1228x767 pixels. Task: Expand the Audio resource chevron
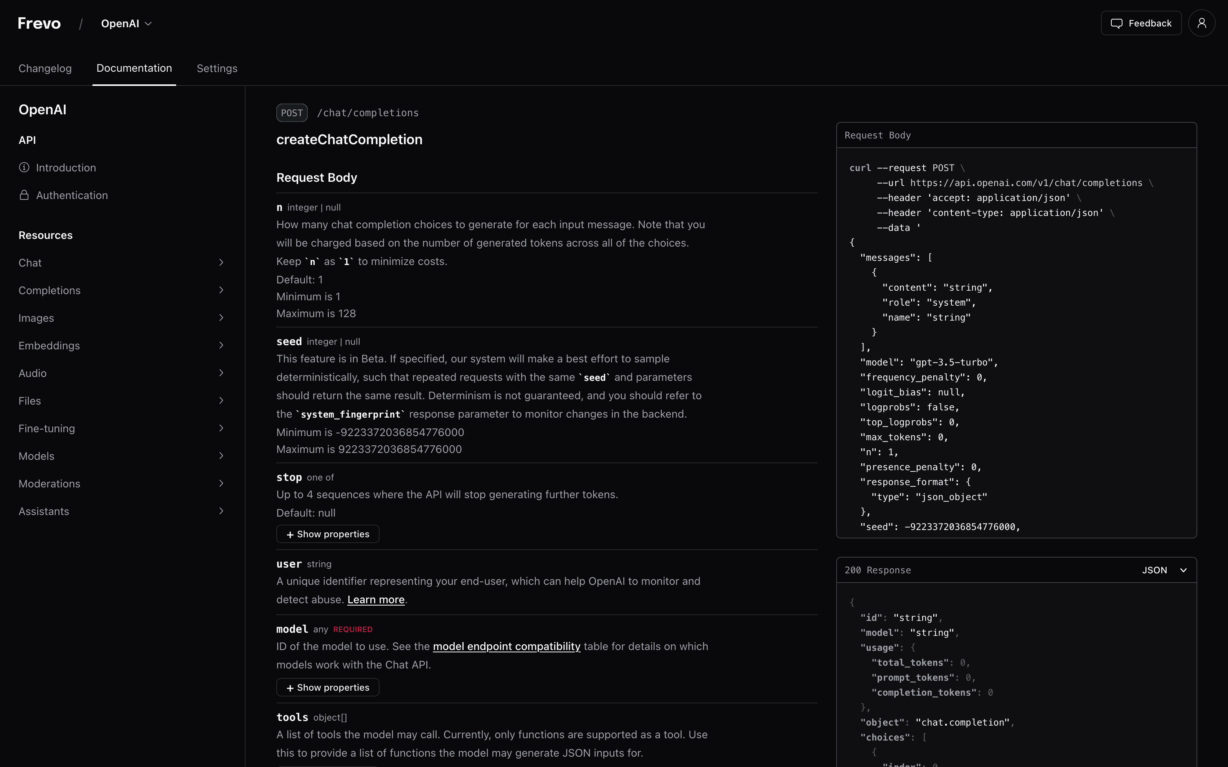(221, 373)
